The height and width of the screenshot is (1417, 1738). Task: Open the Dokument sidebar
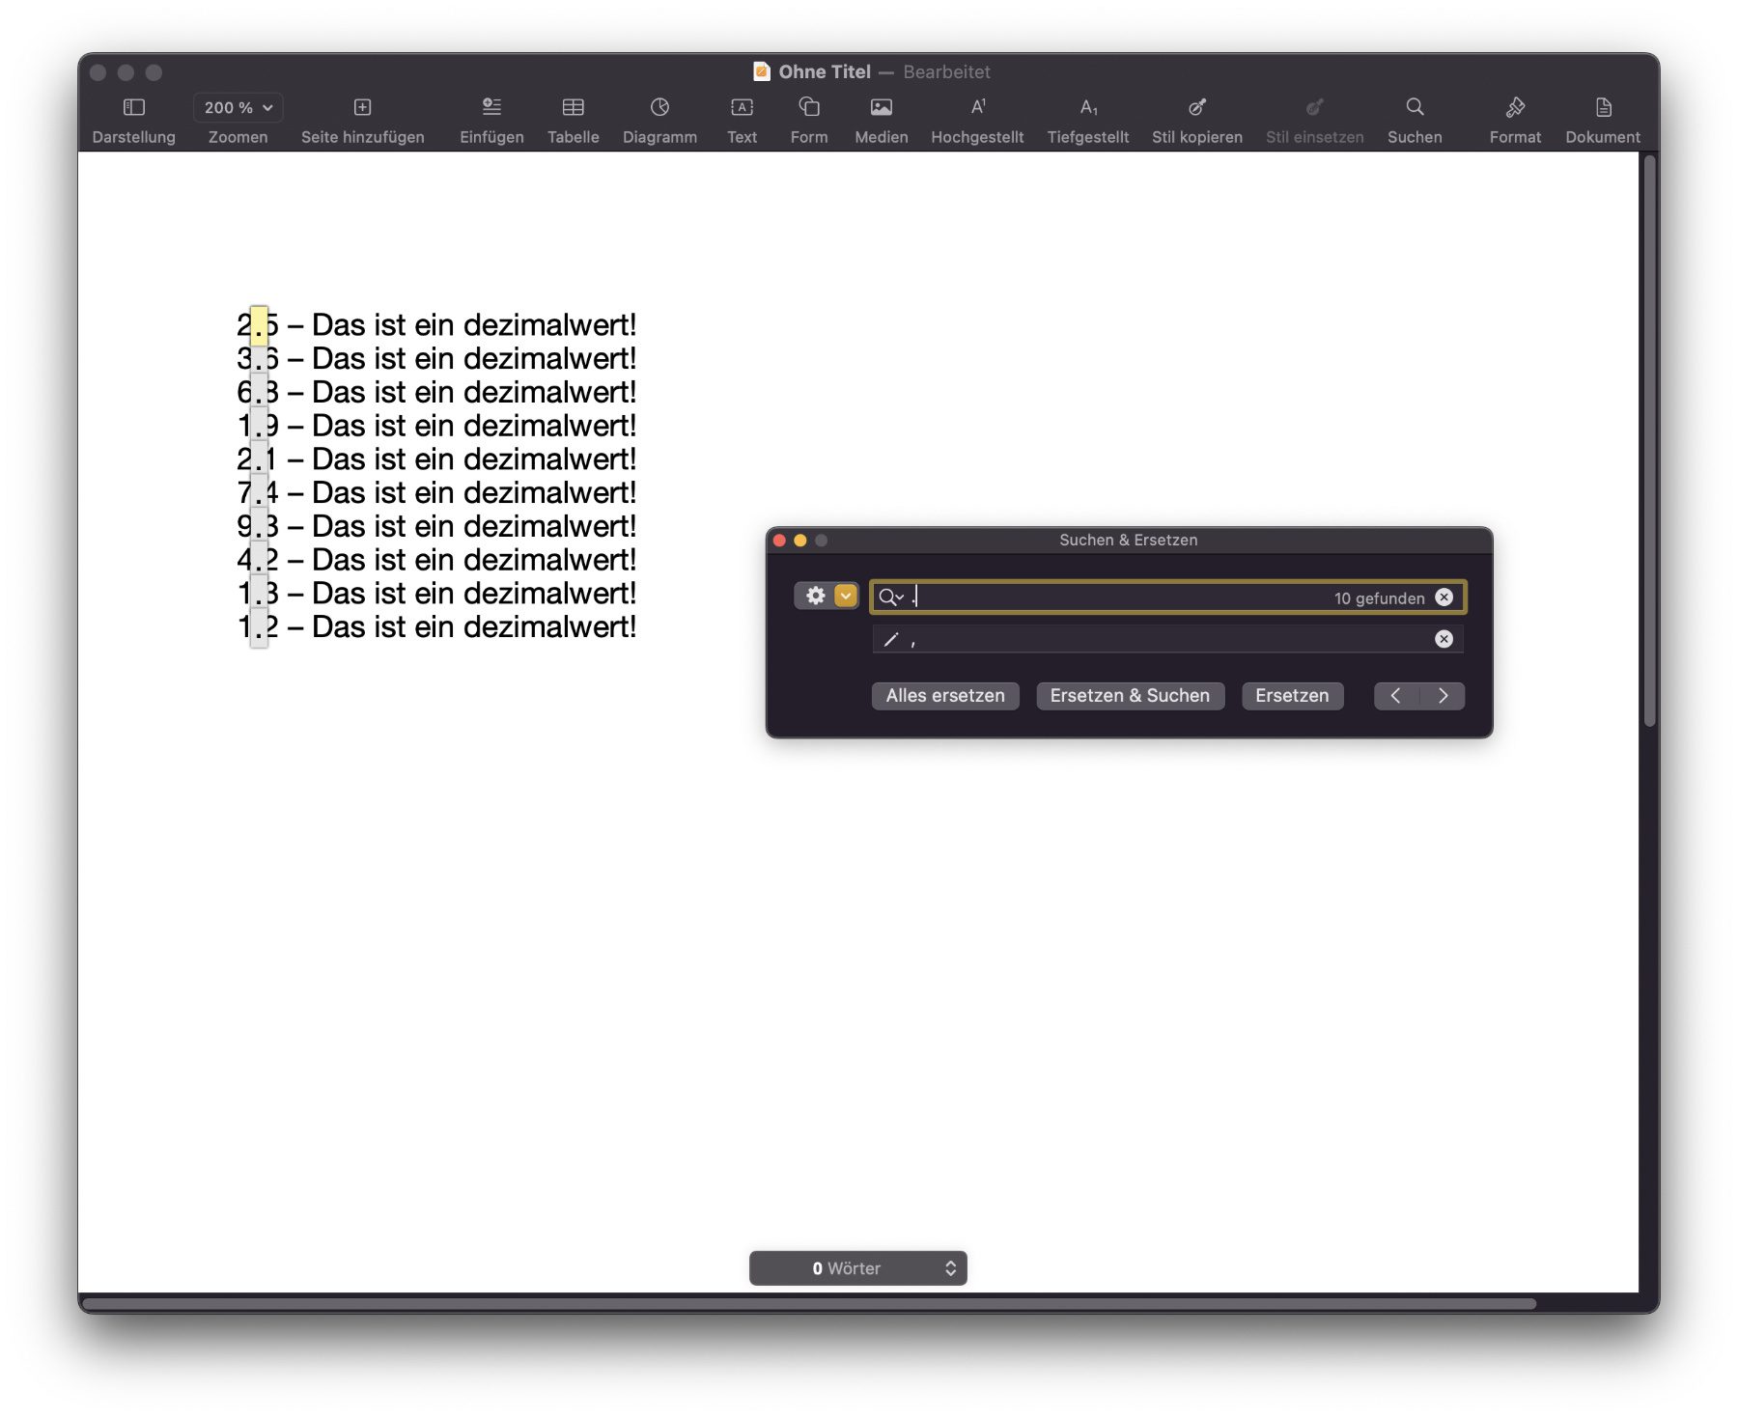1603,120
